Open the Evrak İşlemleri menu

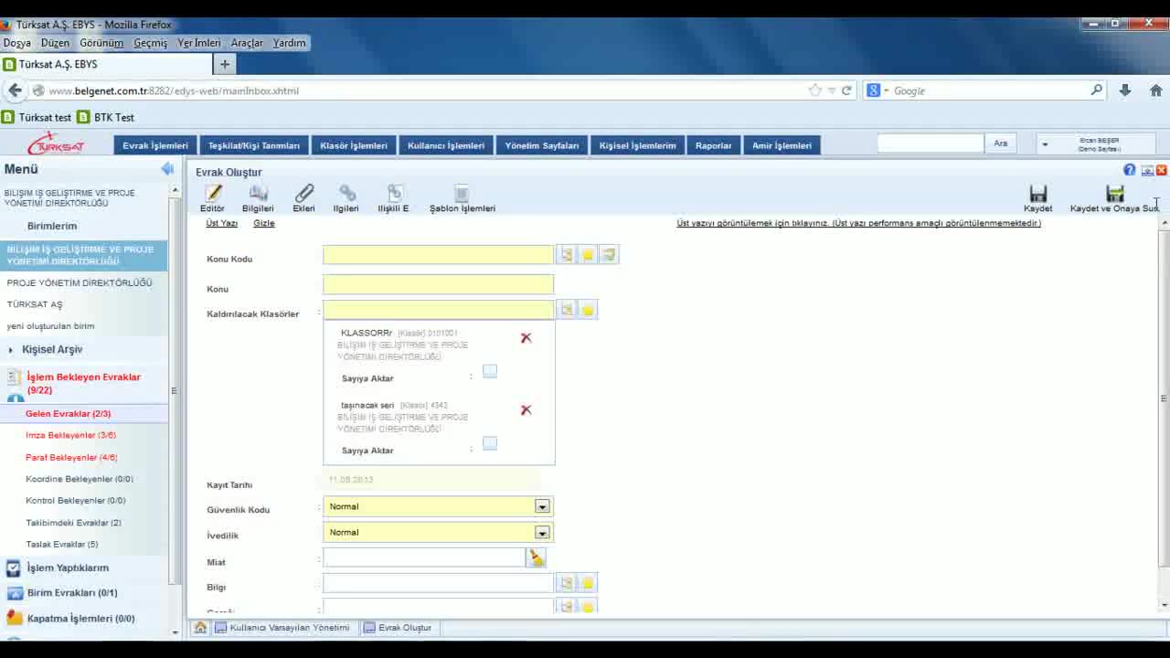tap(155, 145)
